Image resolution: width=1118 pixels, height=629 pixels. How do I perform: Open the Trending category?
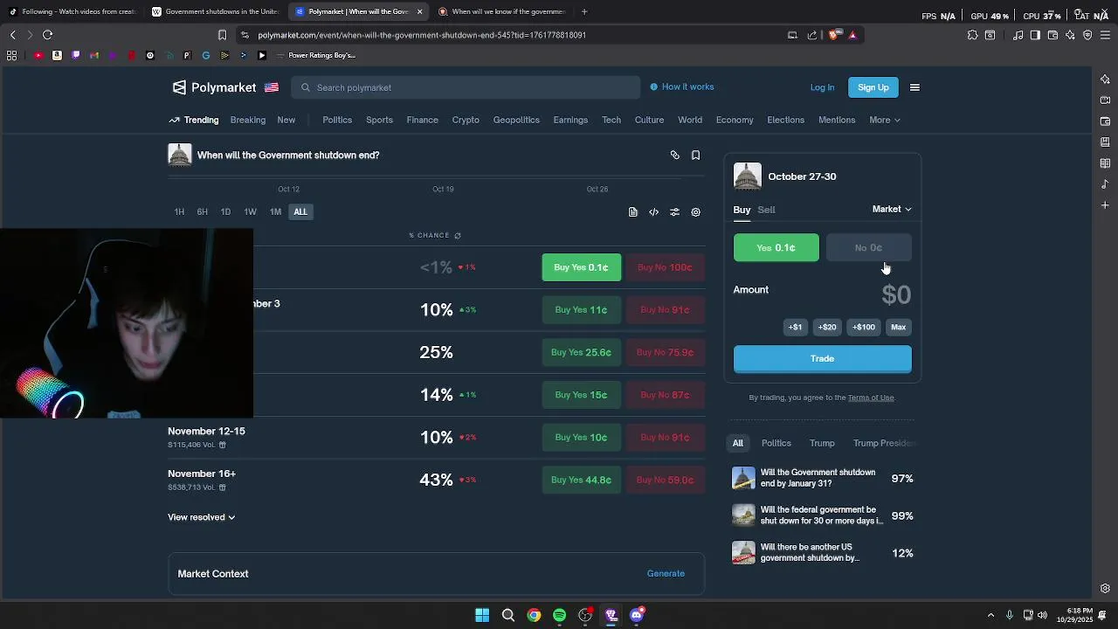pos(194,120)
